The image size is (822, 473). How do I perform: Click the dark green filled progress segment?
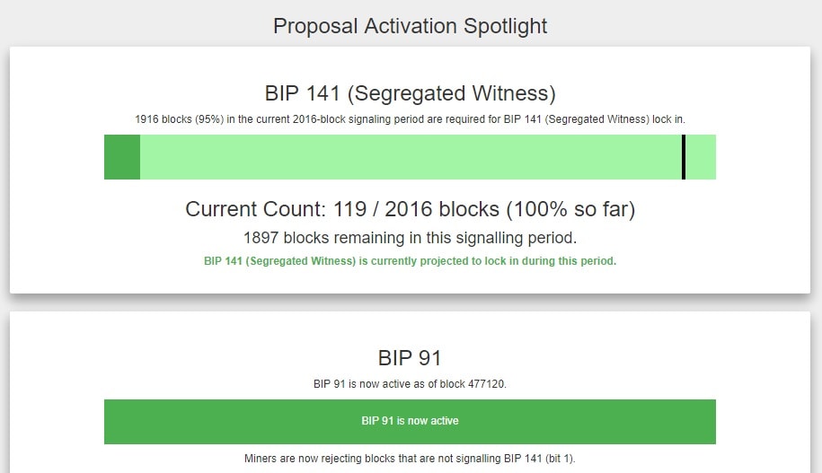point(122,157)
